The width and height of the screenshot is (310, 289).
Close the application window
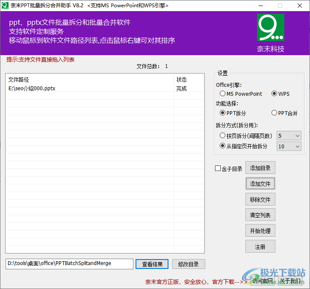[x=300, y=6]
